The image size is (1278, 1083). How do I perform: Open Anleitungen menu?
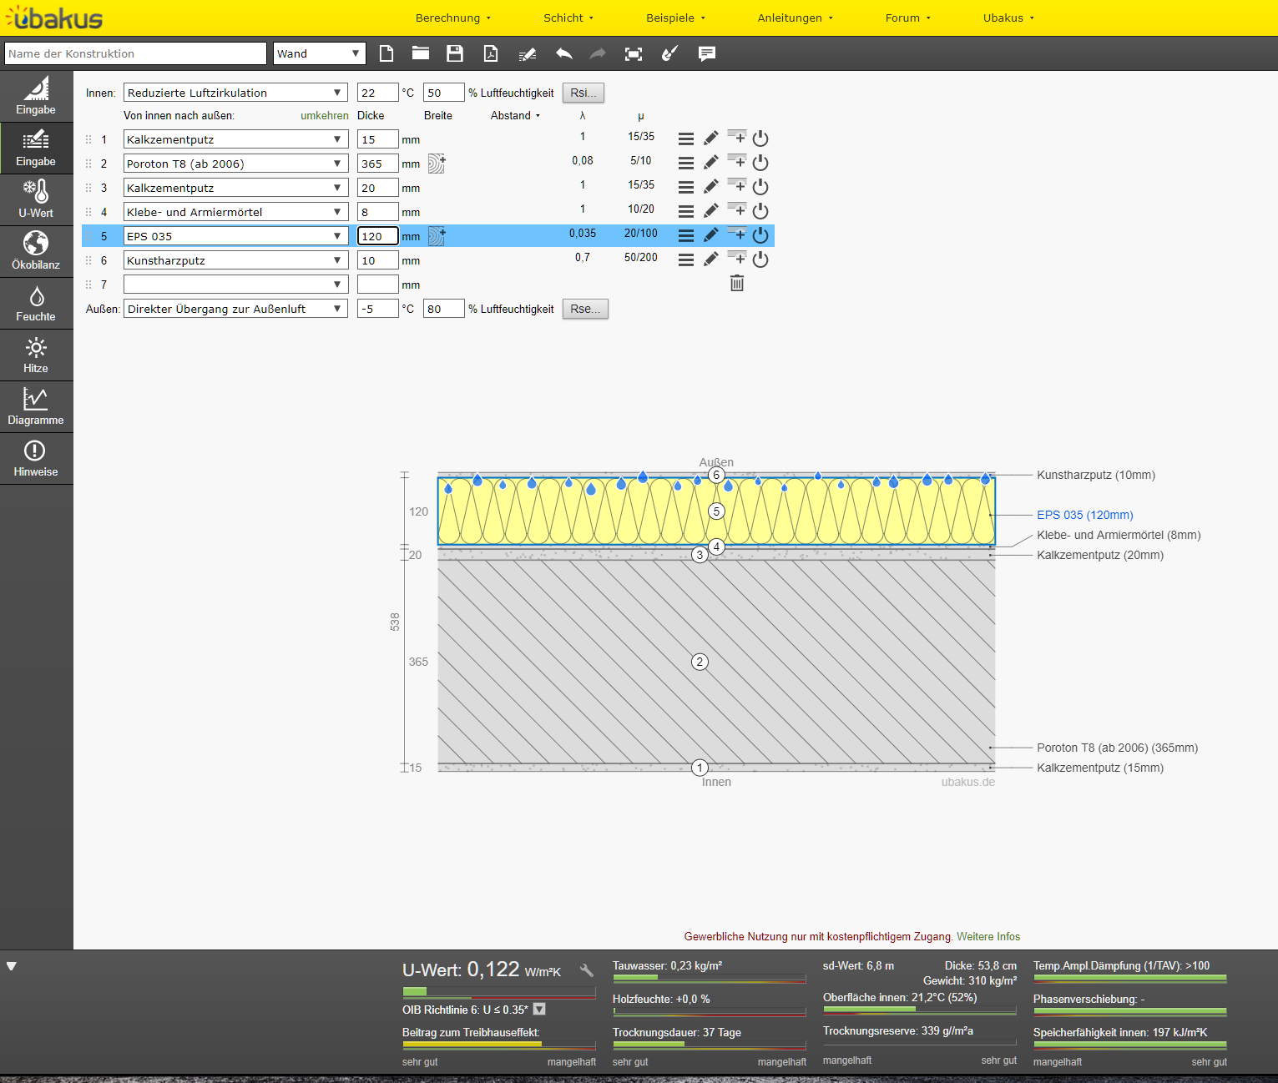pos(795,18)
